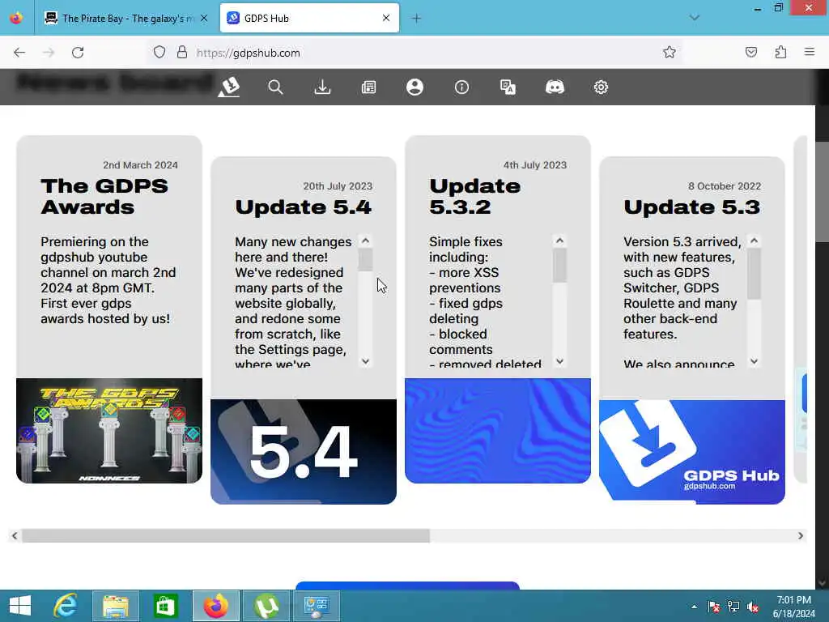
Task: Open the Windows Start button
Action: click(x=20, y=606)
